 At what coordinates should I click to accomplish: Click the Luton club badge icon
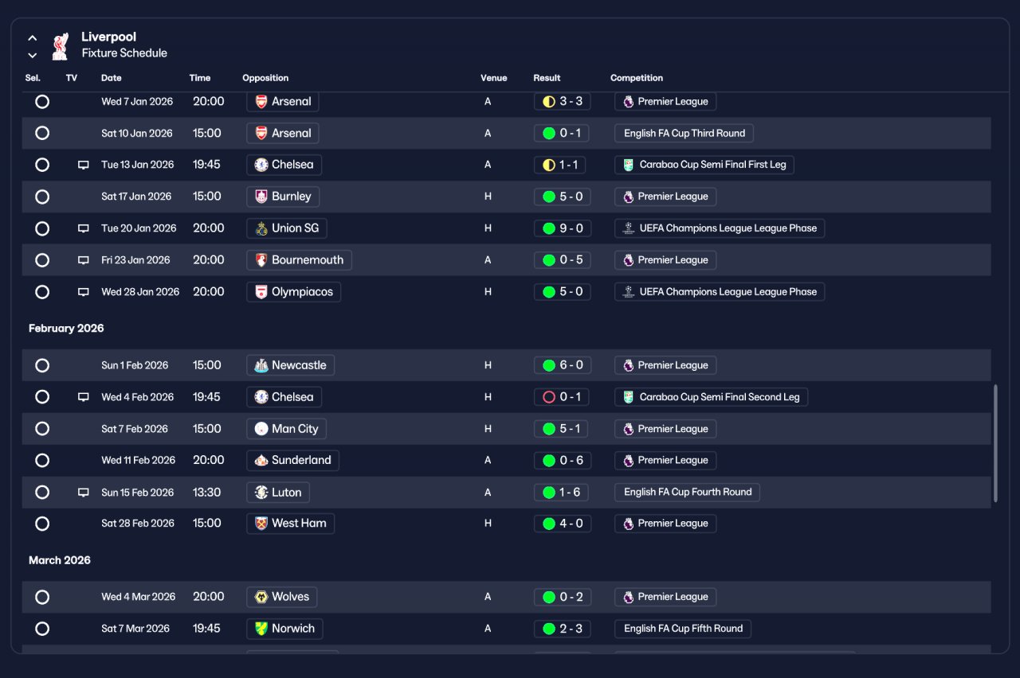click(261, 493)
